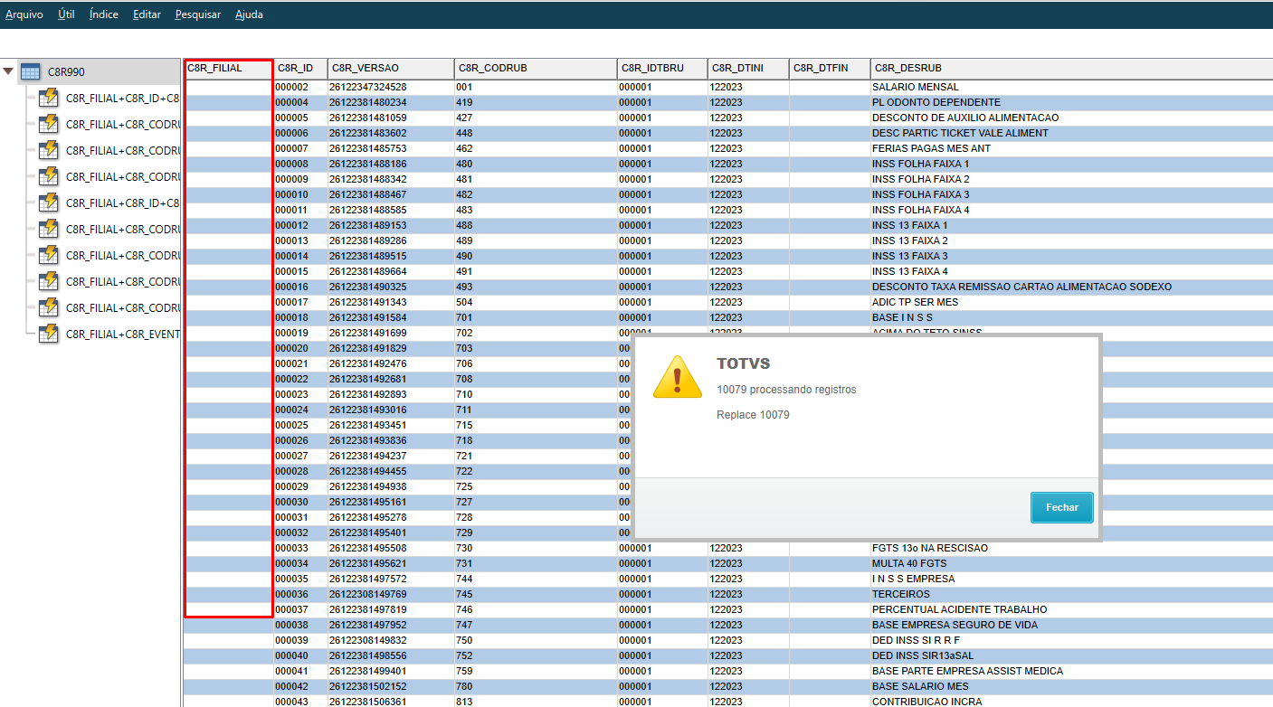Image resolution: width=1273 pixels, height=707 pixels.
Task: Click the C8R_DTINI column header
Action: pyautogui.click(x=748, y=68)
